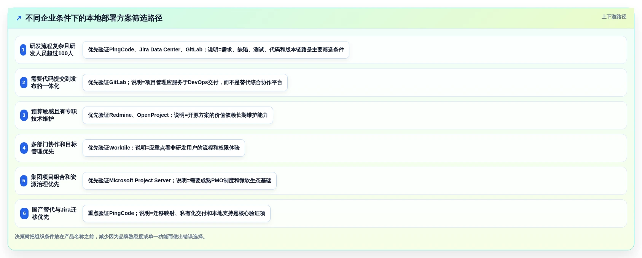Click step number badge 5
The width and height of the screenshot is (642, 258).
[x=24, y=181]
